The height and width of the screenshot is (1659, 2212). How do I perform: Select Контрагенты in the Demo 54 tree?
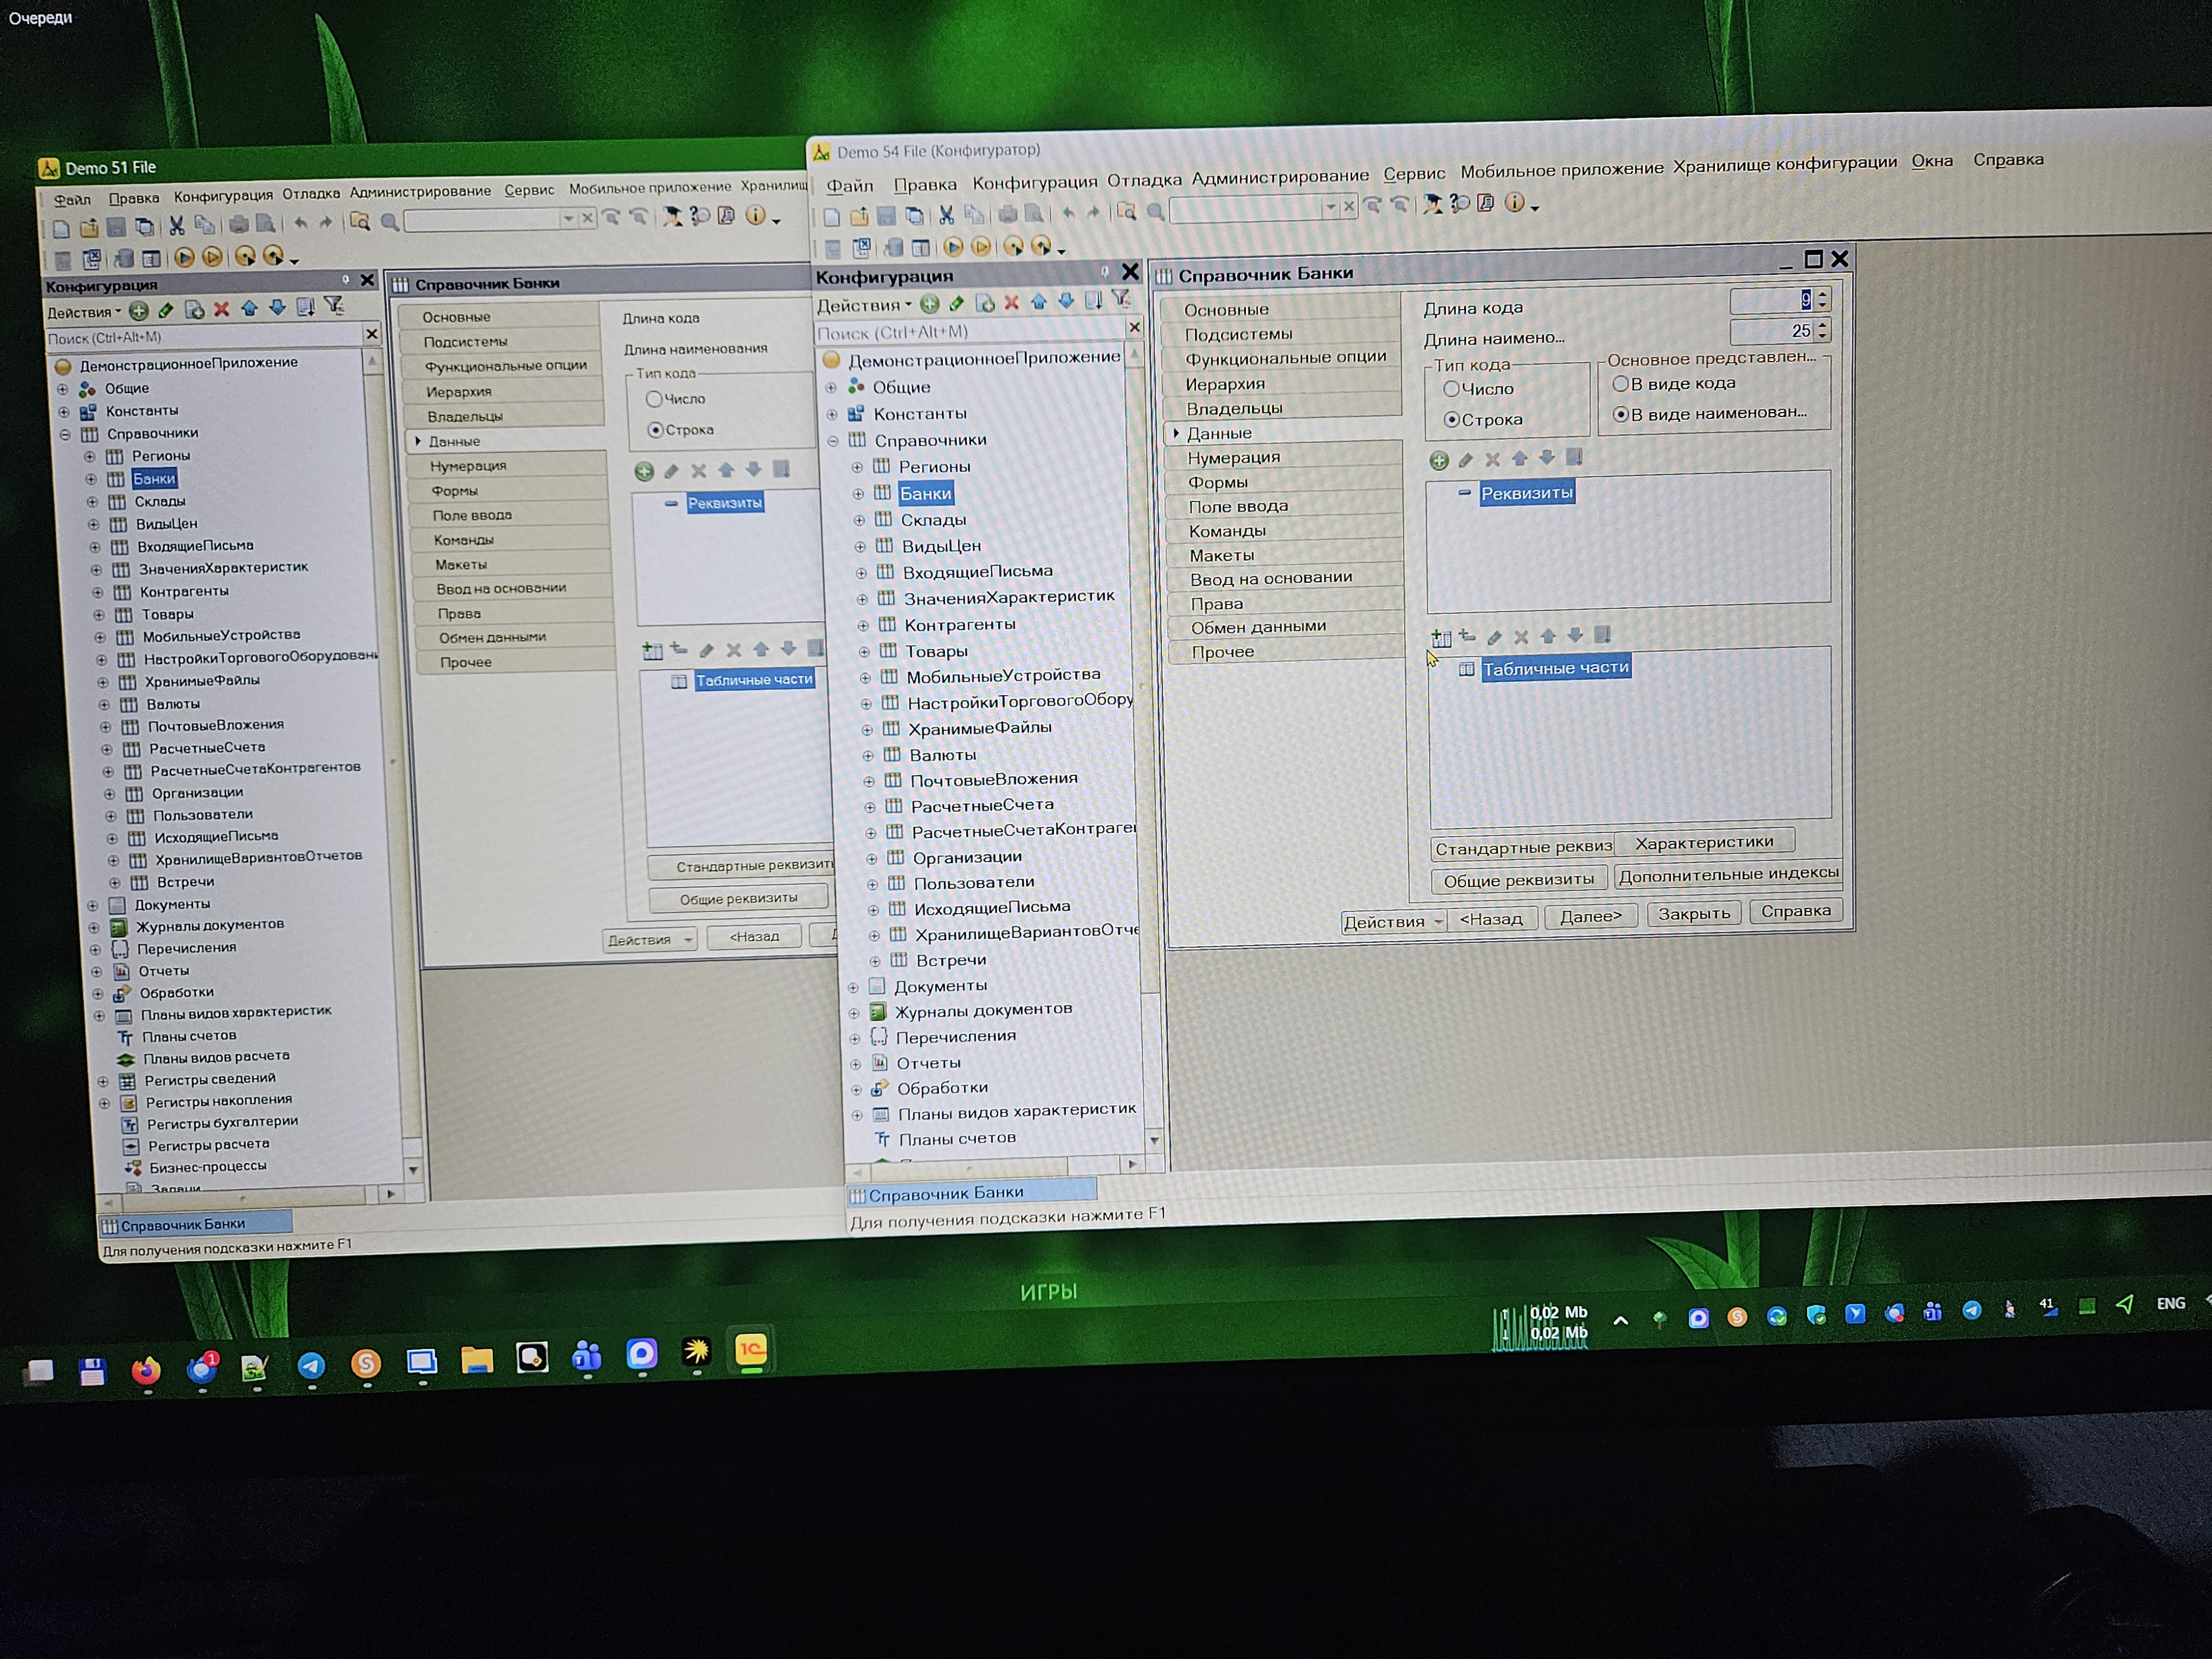960,625
